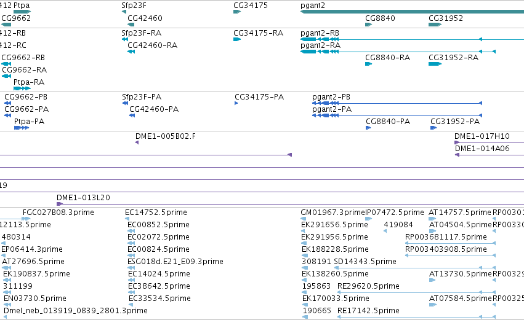The width and height of the screenshot is (524, 320).
Task: Select the ESG018d.E21_E09.3prime EST label
Action: (x=175, y=262)
